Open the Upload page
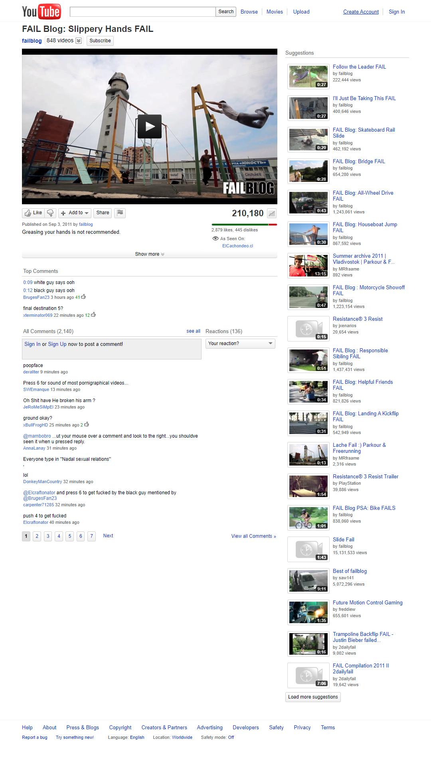Screen dimensions: 431x758 pyautogui.click(x=301, y=12)
